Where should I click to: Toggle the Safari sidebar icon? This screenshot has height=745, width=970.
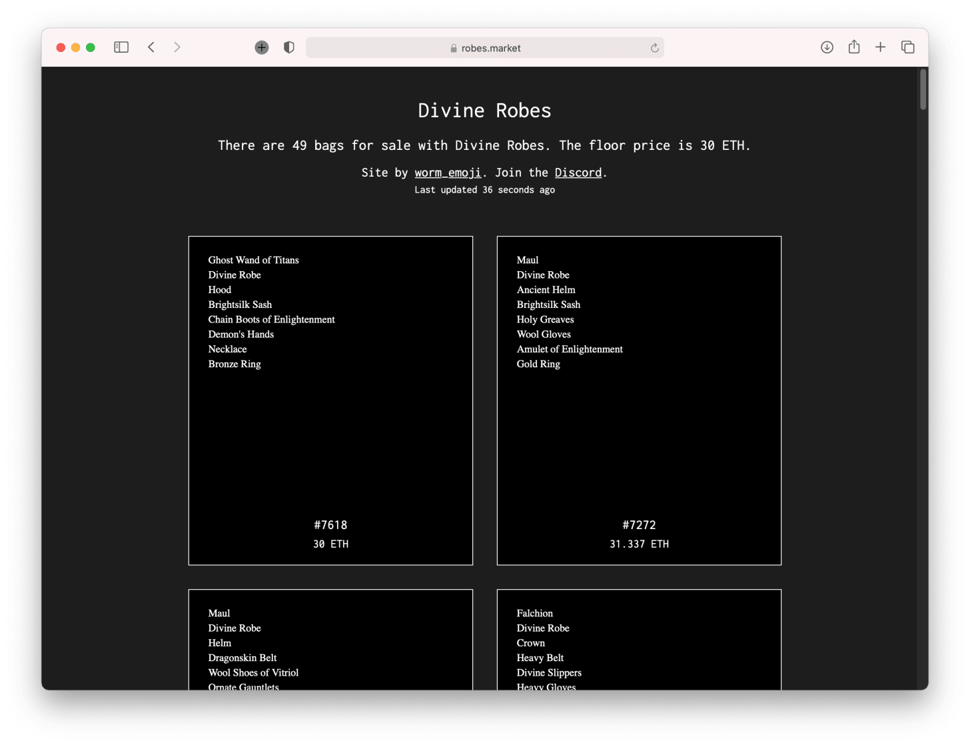tap(121, 47)
